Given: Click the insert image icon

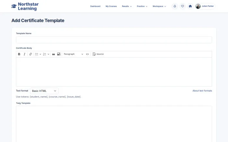Looking at the screenshot, I should pos(59,54).
